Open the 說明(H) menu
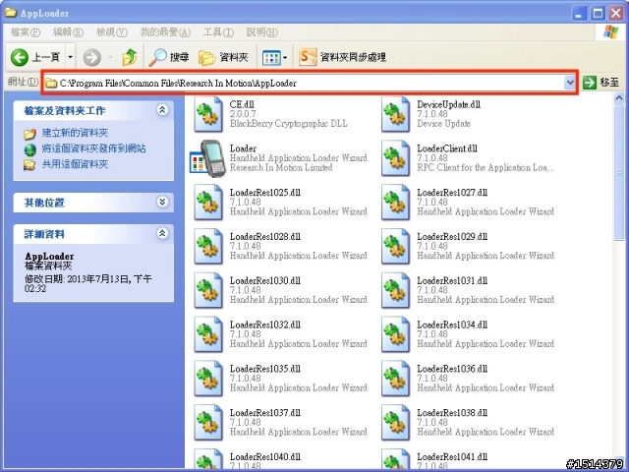 coord(261,32)
